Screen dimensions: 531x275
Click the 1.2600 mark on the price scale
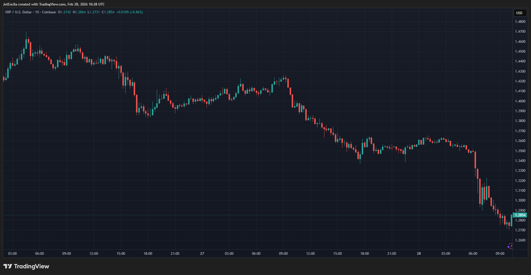[520, 240]
